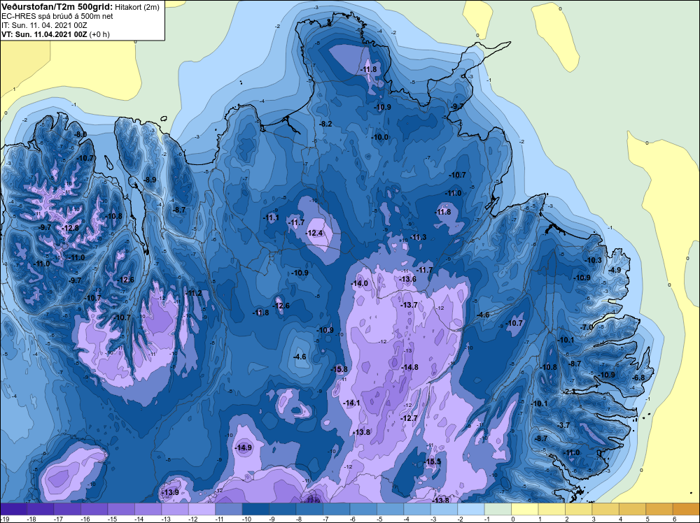Click the -12.7 temperature value

click(409, 418)
